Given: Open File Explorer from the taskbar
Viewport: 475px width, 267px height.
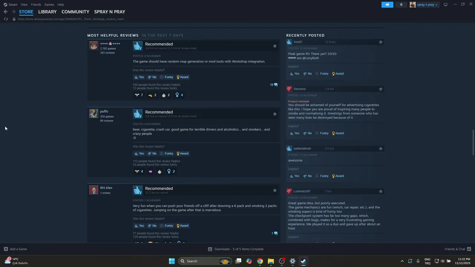Looking at the screenshot, I should 271,261.
